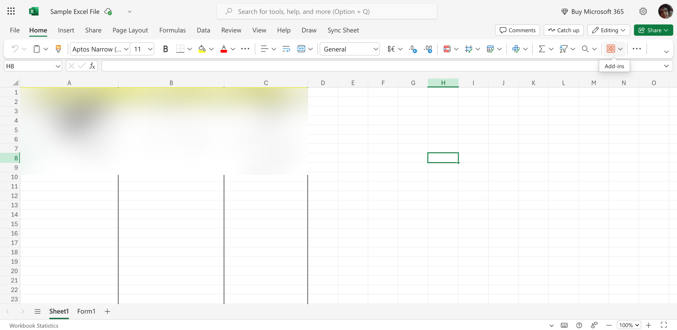Click the Name Box showing H8
This screenshot has height=330, width=677.
[29, 66]
